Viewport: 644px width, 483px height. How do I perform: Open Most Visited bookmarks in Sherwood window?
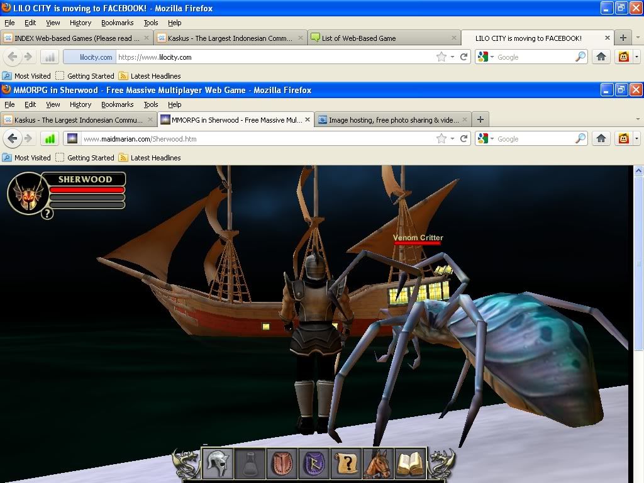(26, 158)
